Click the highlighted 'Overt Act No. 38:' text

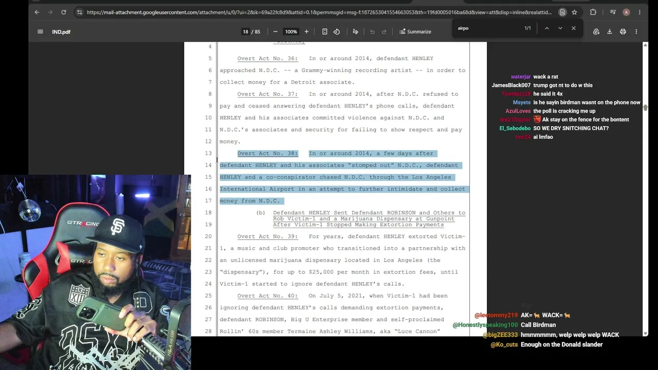pyautogui.click(x=267, y=154)
